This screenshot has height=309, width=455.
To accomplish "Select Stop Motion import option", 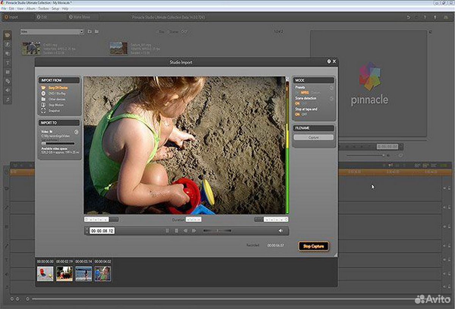I will point(56,105).
